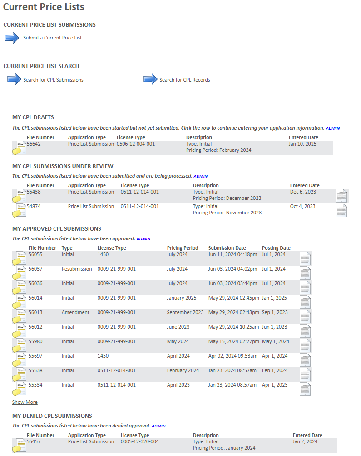Click Entered Date Jan 10, 2025 in drafts
This screenshot has height=456, width=361.
click(x=302, y=144)
